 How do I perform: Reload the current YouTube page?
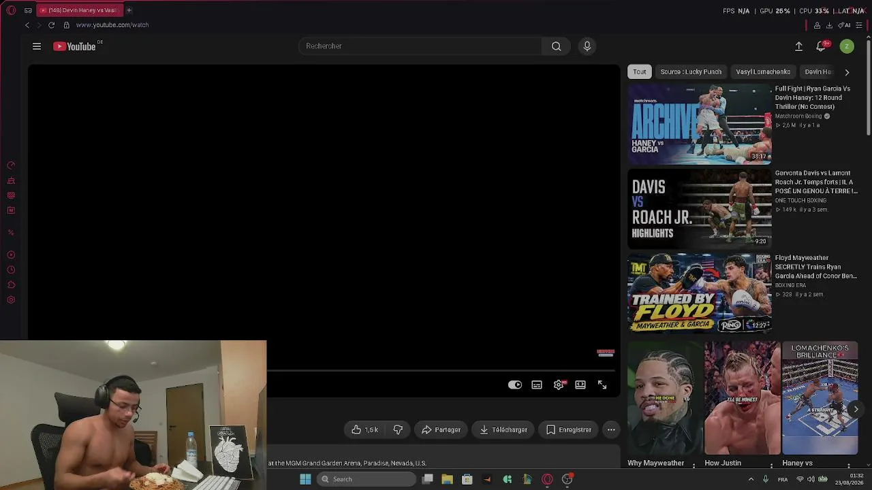(51, 25)
